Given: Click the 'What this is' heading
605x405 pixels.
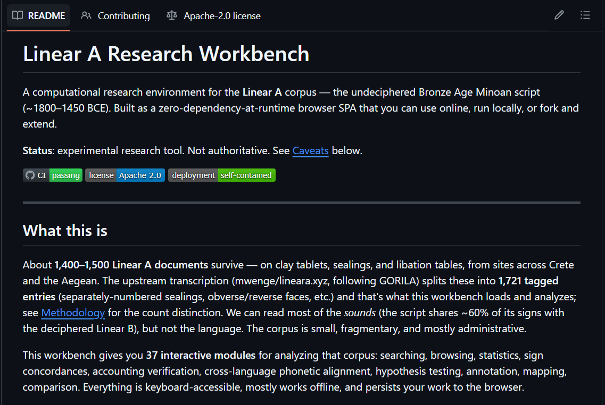Looking at the screenshot, I should tap(65, 231).
